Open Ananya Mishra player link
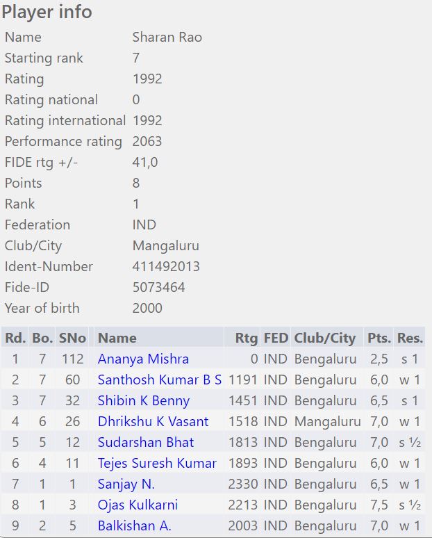432x538 pixels. (x=143, y=359)
